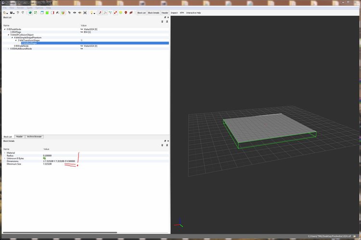Switch to the Header bottom tab

pos(19,137)
